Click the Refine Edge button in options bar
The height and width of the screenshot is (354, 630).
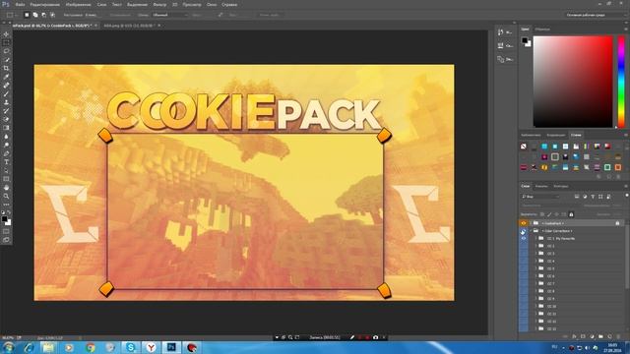[271, 15]
